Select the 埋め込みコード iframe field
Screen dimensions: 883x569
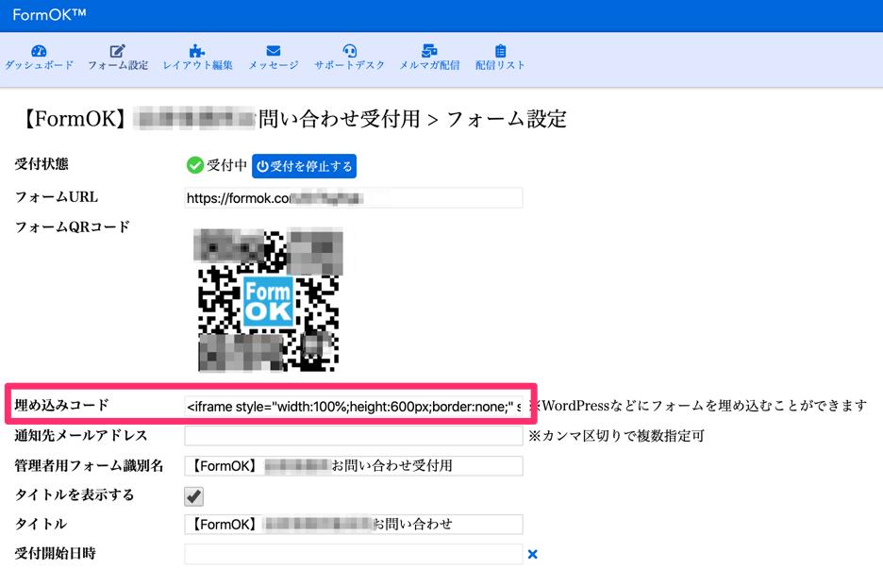pyautogui.click(x=353, y=406)
